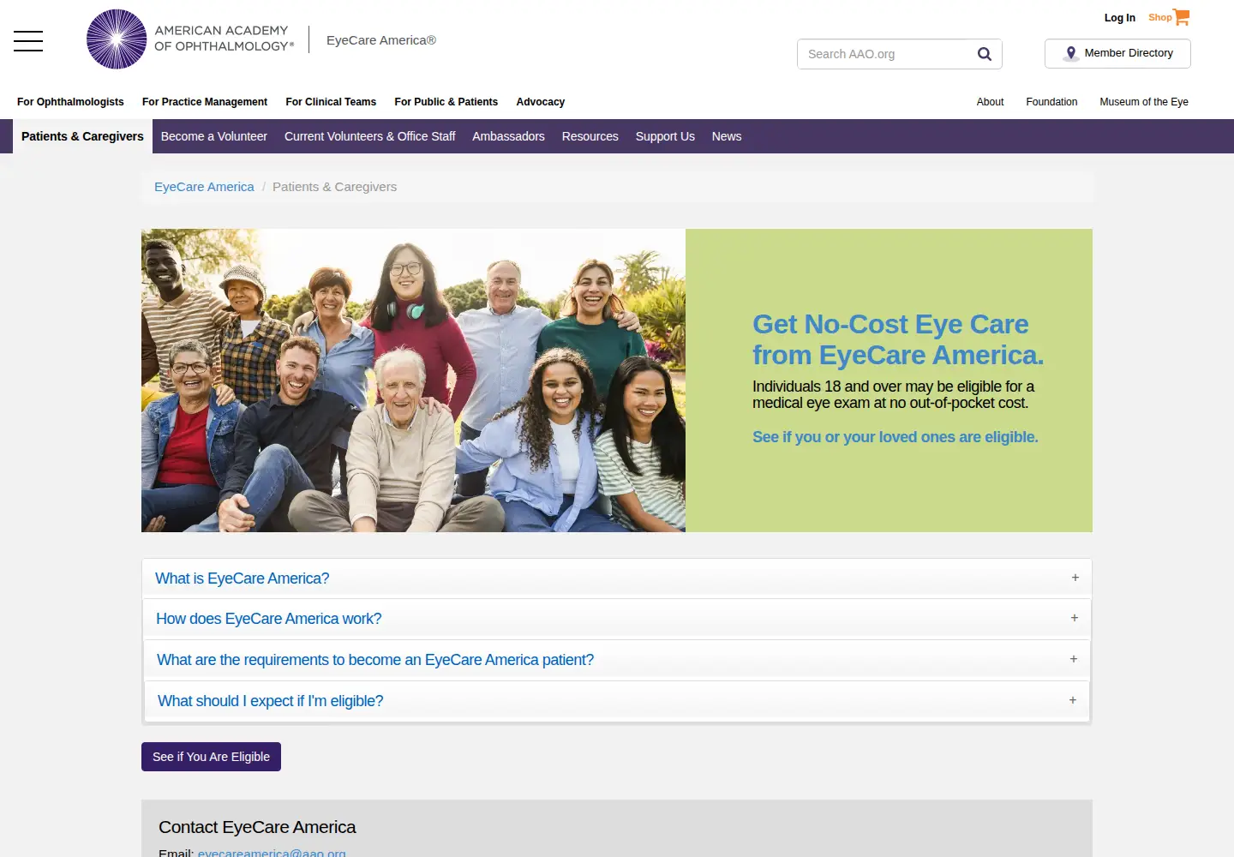
Task: Click the American Academy of Ophthalmology logo
Action: coord(190,39)
